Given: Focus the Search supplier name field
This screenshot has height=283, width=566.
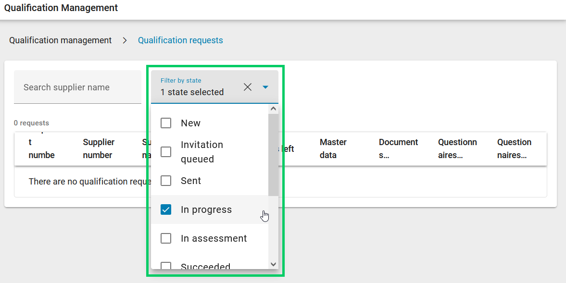Looking at the screenshot, I should click(77, 87).
